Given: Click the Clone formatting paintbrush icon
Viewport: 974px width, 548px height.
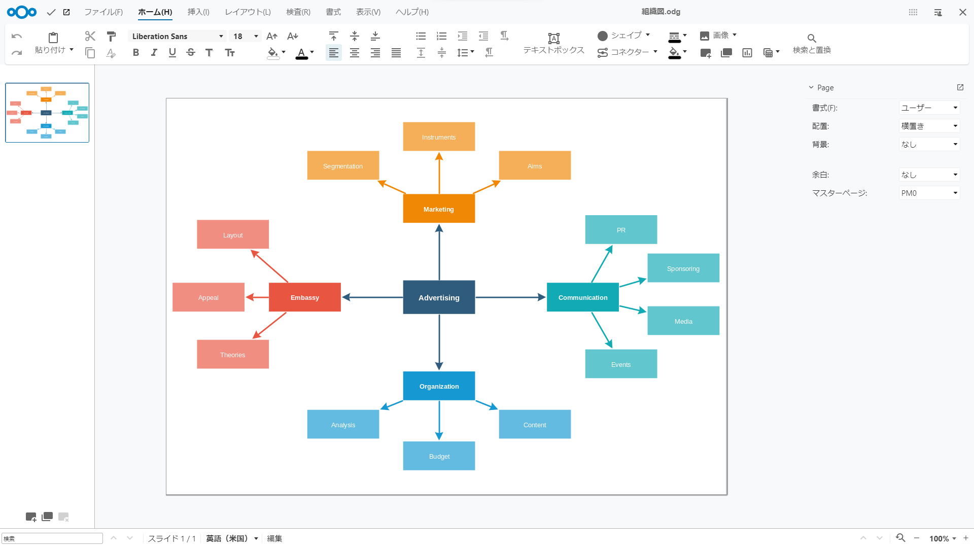Looking at the screenshot, I should [x=111, y=36].
